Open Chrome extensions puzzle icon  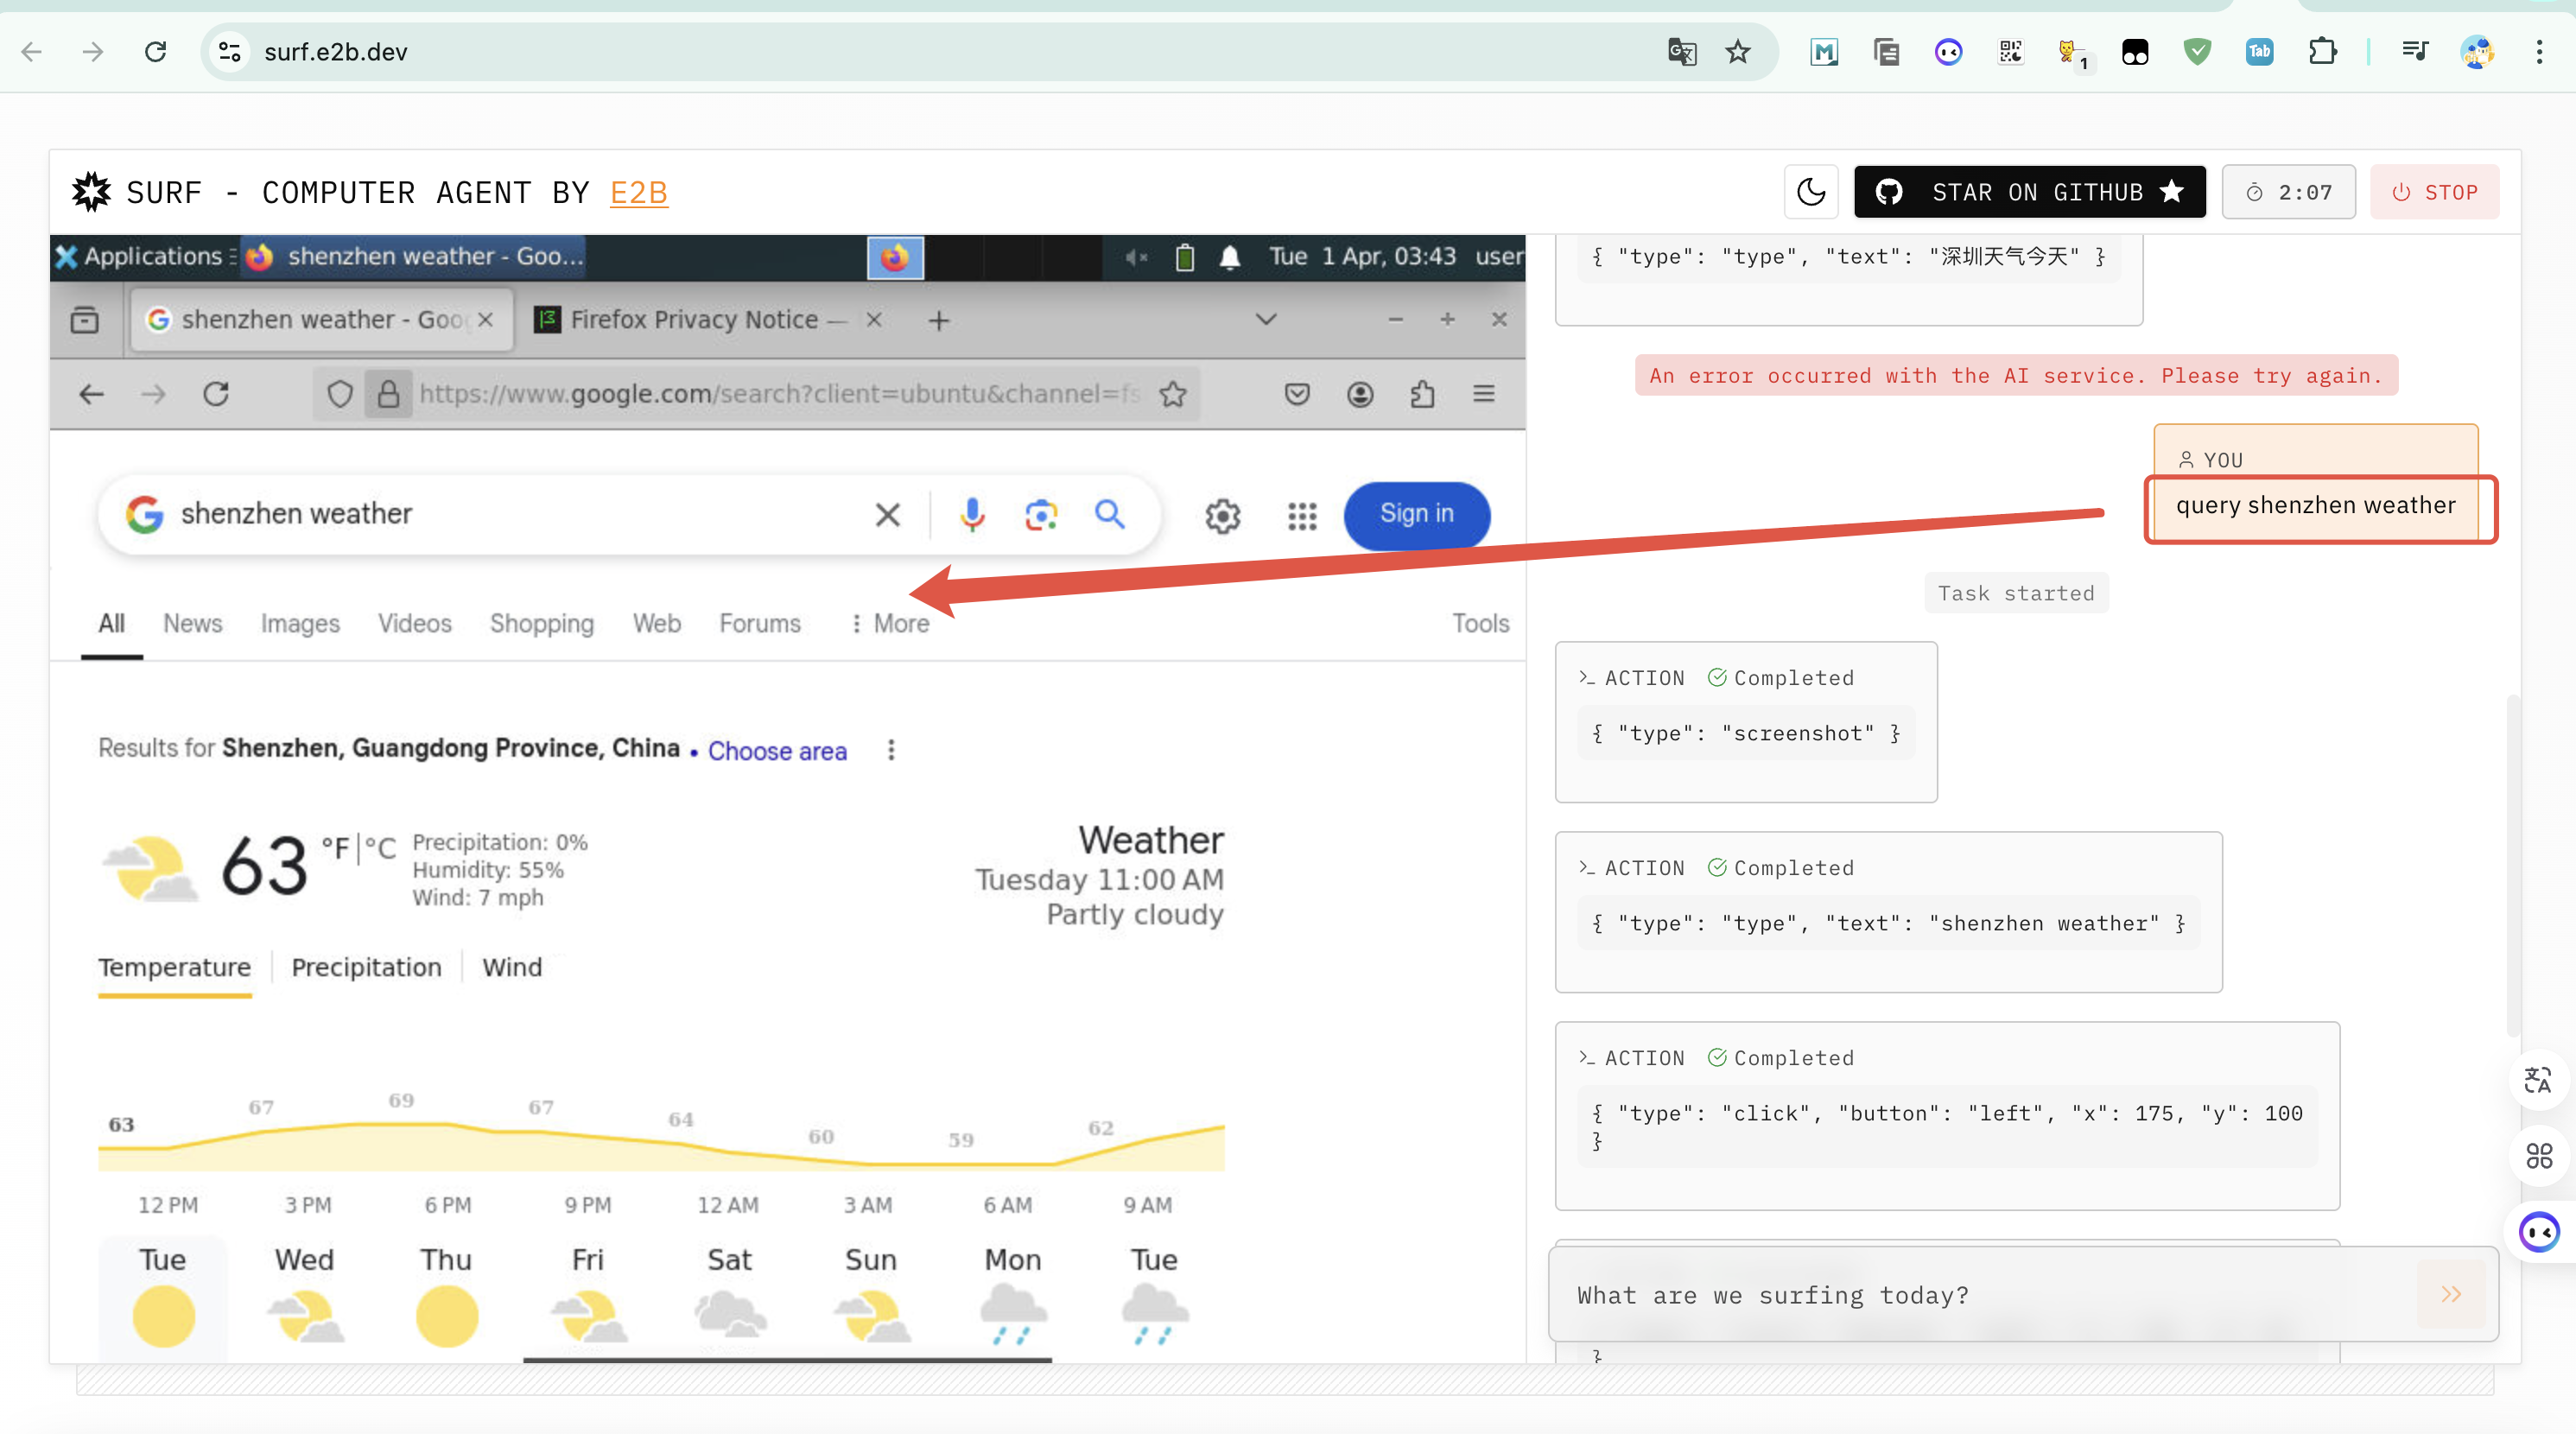(x=2322, y=51)
